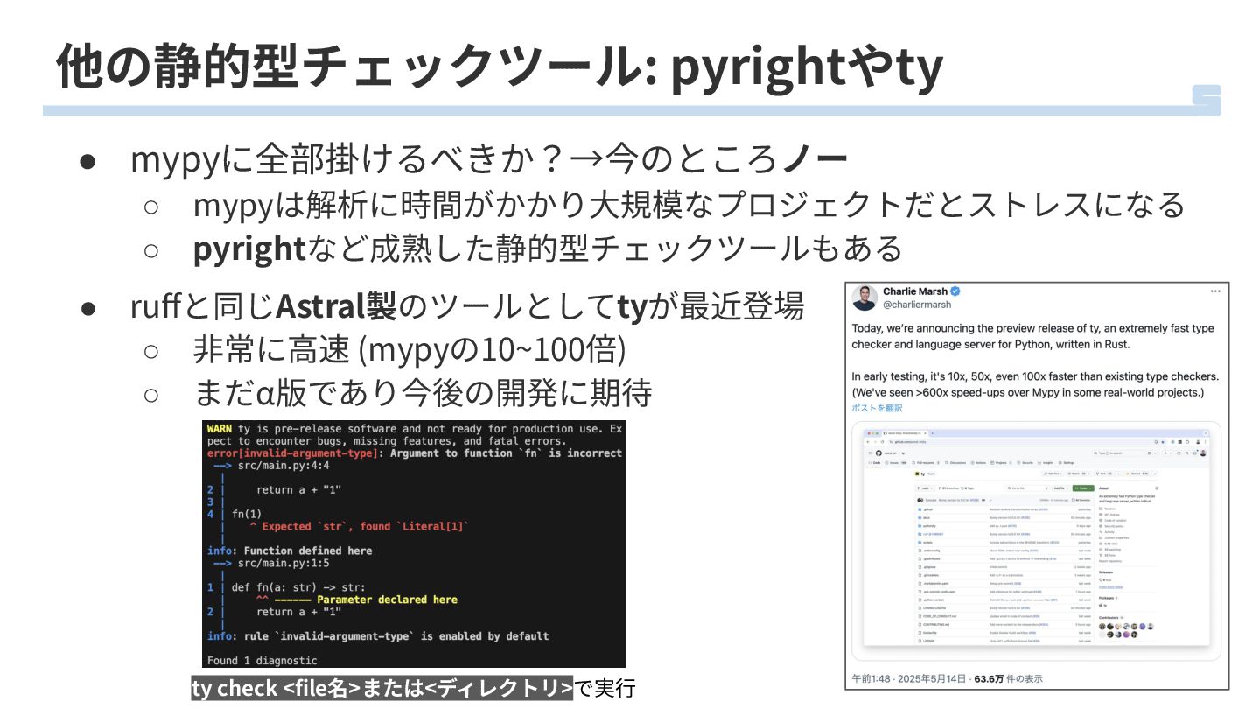This screenshot has height=709, width=1260.
Task: Click def fn(a: str) -> str: code line
Action: pyautogui.click(x=298, y=587)
